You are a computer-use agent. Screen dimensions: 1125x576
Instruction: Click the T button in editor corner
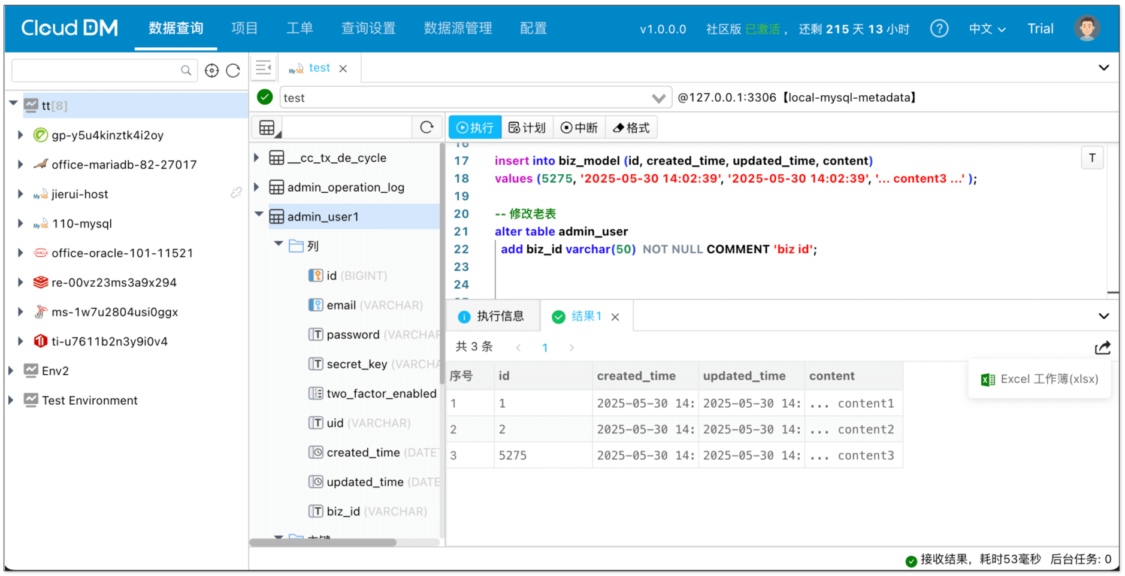click(1092, 158)
